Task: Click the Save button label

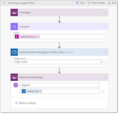Action: [82, 3]
